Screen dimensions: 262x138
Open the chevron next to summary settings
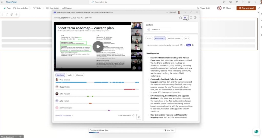pos(185,45)
